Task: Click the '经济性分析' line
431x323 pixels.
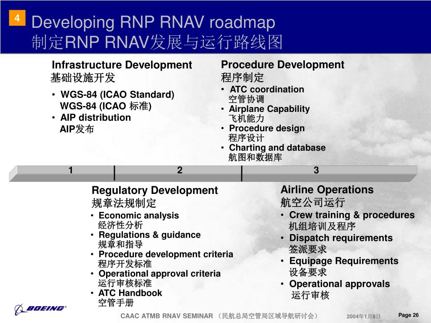Action: pos(120,225)
